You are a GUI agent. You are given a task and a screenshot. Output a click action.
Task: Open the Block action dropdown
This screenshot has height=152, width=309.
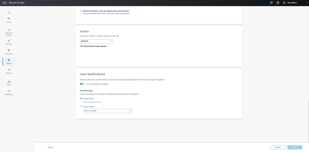[97, 41]
